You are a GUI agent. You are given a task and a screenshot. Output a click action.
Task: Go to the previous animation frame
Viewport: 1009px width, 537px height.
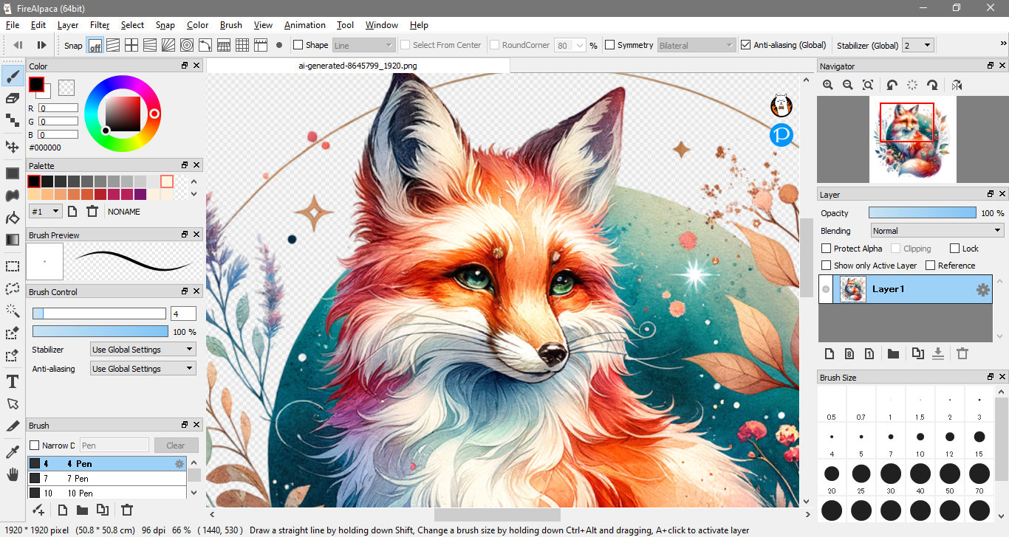point(18,46)
